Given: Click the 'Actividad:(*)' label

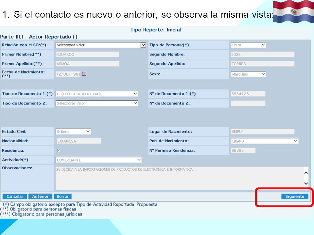Looking at the screenshot, I should 15,160.
